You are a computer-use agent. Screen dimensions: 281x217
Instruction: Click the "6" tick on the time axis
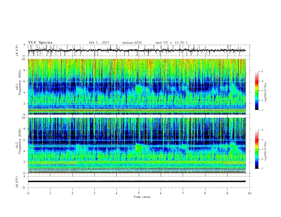161,193
